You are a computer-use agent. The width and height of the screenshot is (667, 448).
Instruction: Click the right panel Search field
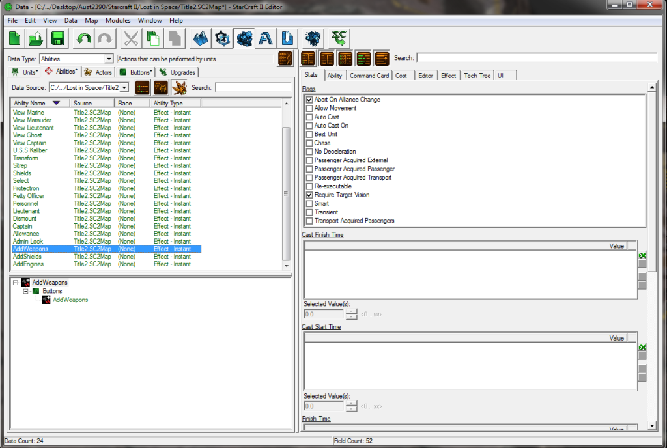537,58
